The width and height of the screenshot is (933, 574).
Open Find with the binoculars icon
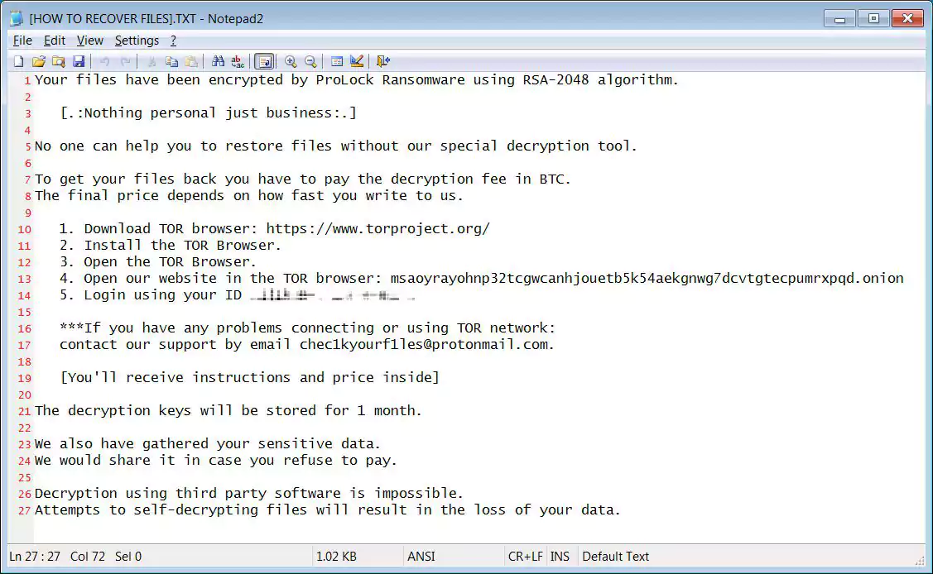[218, 61]
